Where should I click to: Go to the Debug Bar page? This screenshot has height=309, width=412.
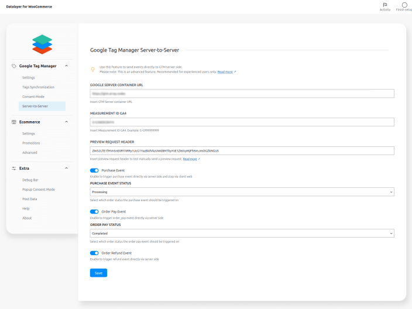(30, 180)
